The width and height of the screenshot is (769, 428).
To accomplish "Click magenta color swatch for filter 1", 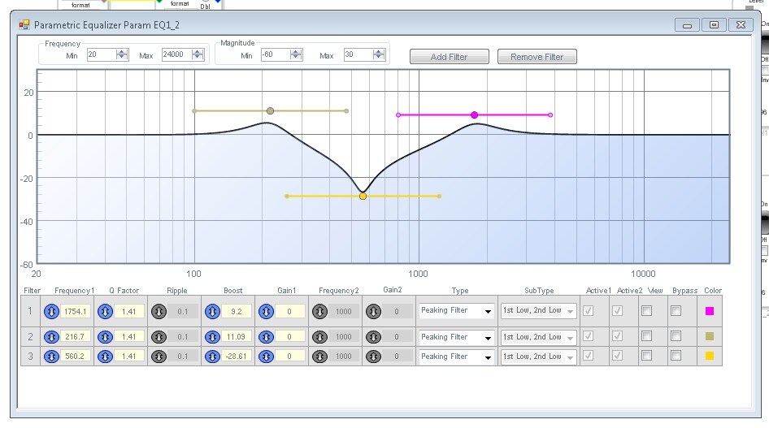I will point(710,311).
